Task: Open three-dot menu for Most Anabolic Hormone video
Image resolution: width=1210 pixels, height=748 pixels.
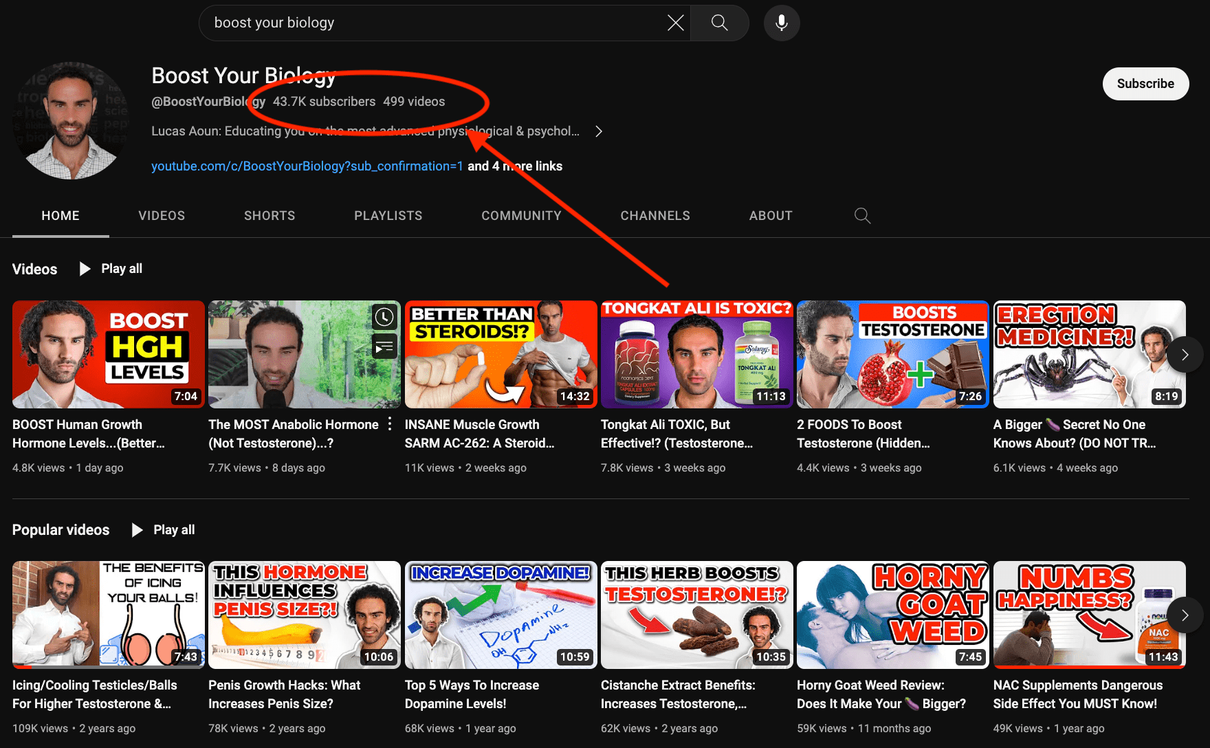Action: click(390, 424)
